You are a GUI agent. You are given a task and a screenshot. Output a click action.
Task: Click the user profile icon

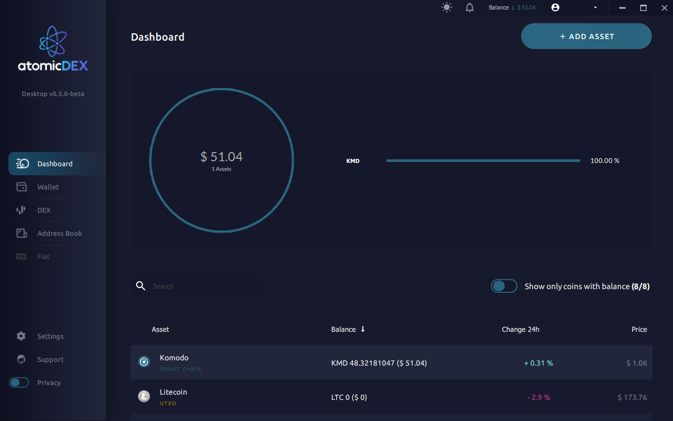point(555,7)
